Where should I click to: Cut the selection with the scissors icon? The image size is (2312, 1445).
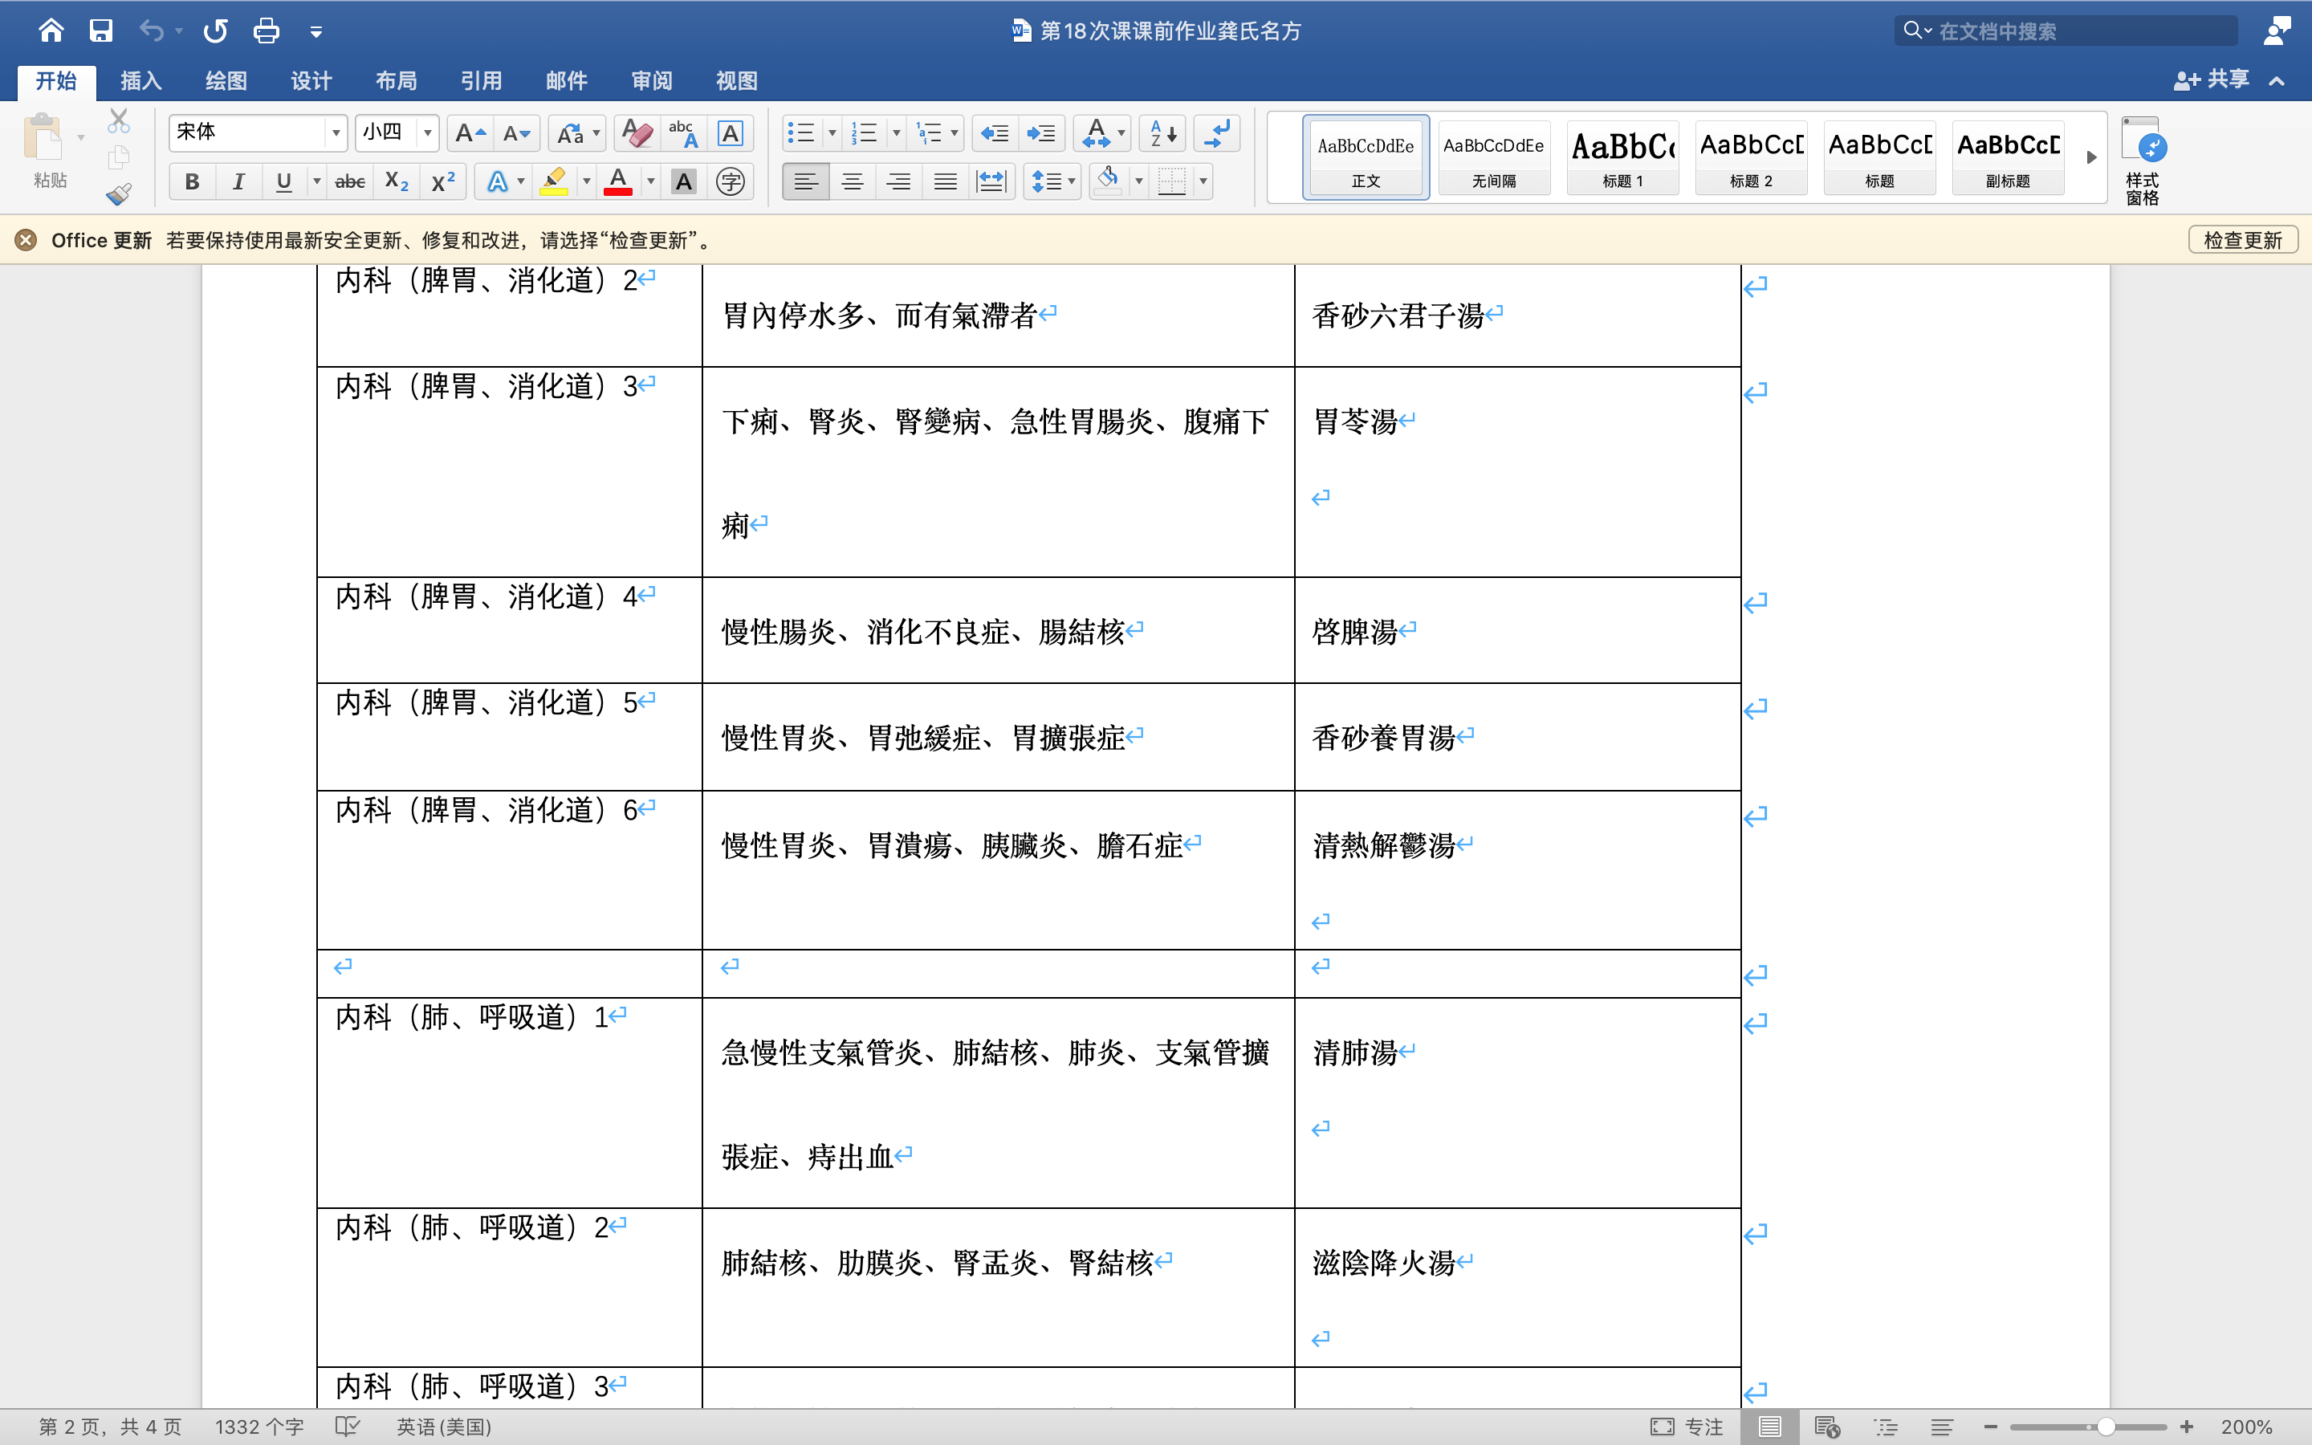(x=119, y=120)
